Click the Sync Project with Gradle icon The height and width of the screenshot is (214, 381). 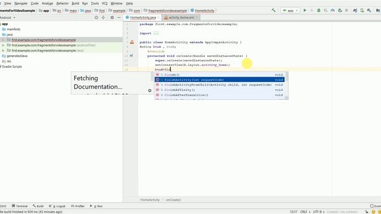(355, 11)
